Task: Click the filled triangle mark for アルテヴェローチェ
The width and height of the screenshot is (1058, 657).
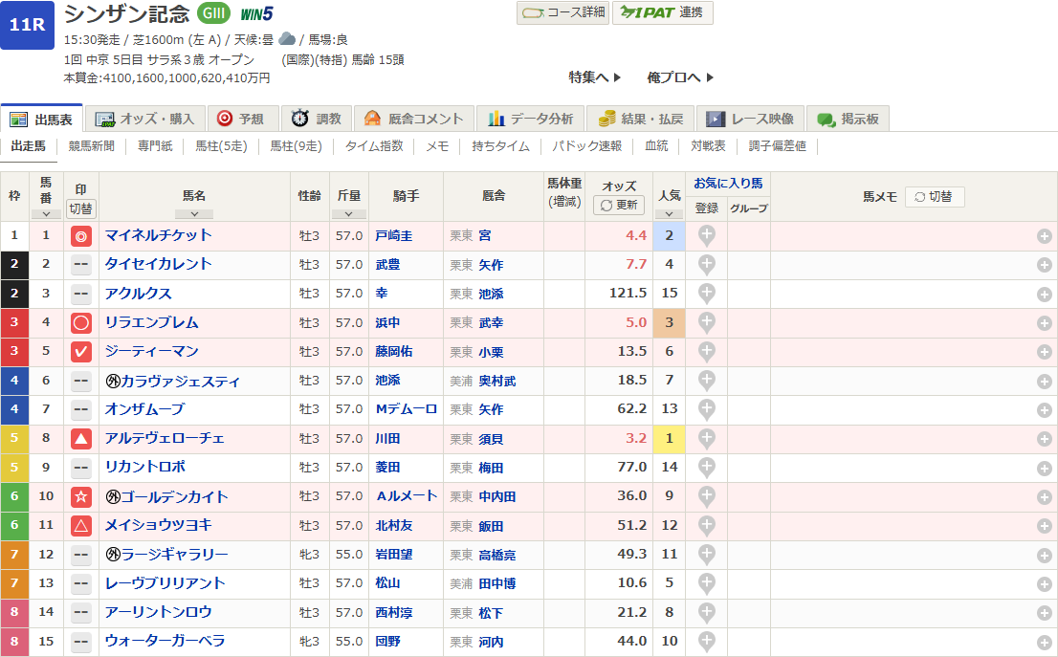Action: pos(81,439)
